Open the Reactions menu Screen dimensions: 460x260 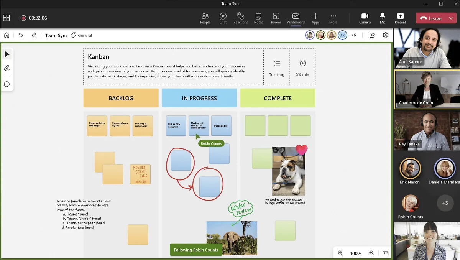[240, 18]
